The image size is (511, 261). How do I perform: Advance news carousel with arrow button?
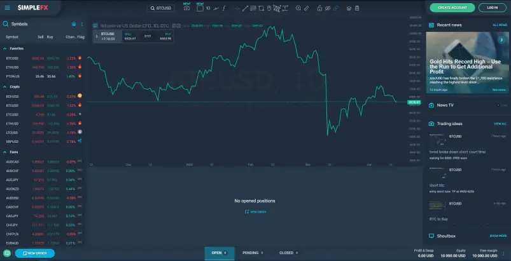click(501, 40)
